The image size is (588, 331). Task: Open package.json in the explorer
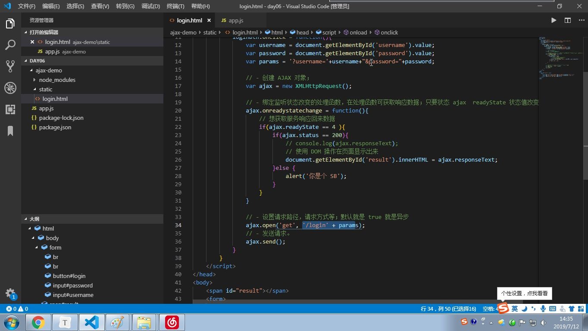tap(55, 127)
